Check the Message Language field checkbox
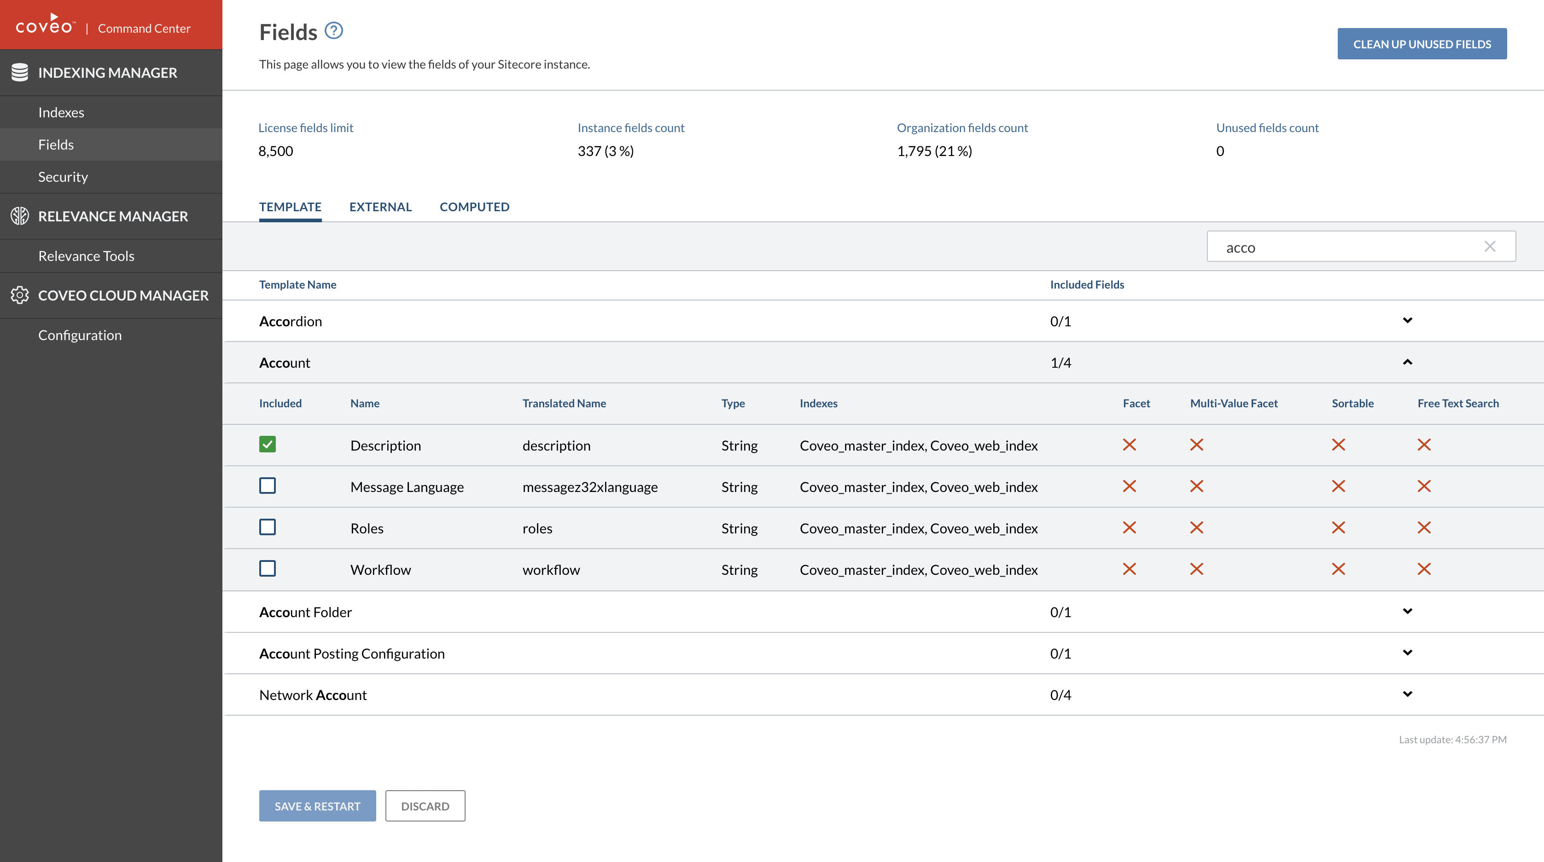This screenshot has height=862, width=1544. click(x=268, y=486)
